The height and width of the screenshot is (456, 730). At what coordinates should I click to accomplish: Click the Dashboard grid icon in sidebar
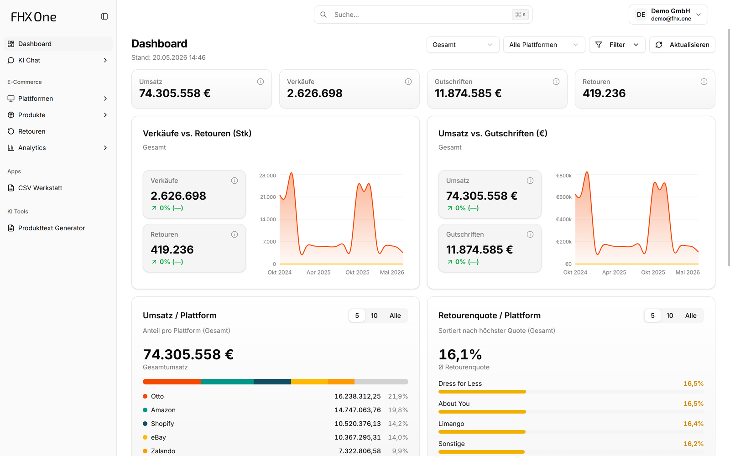[x=11, y=44]
